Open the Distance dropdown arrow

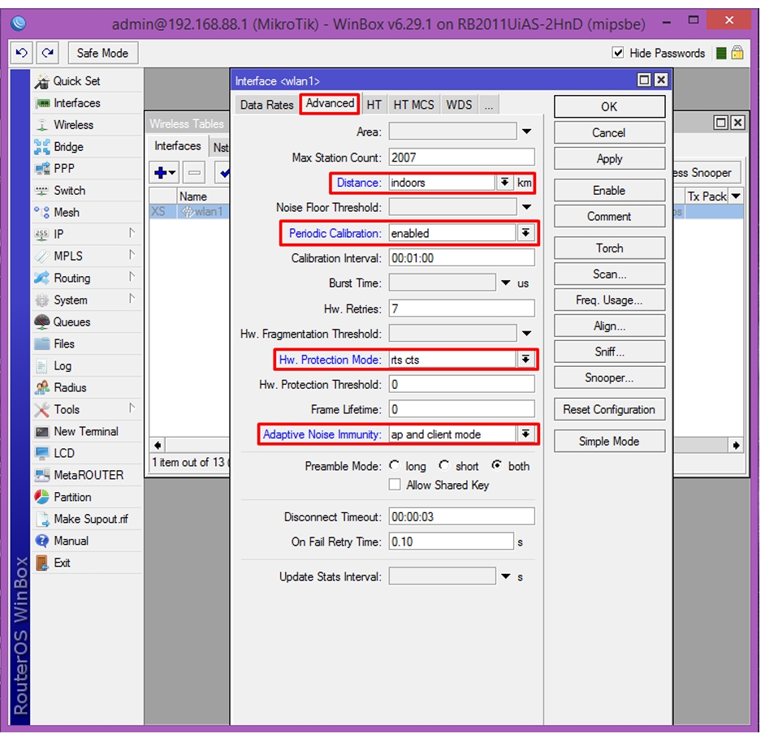[x=504, y=183]
